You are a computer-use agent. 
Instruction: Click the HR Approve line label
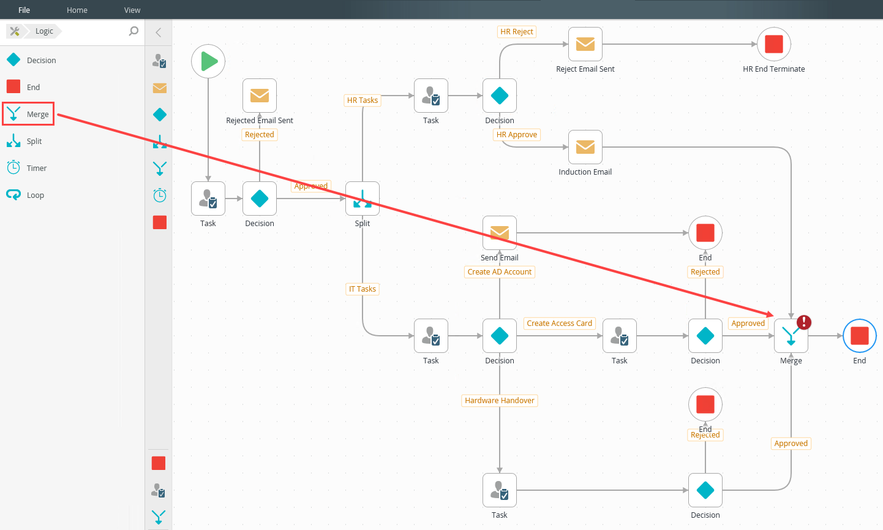517,135
